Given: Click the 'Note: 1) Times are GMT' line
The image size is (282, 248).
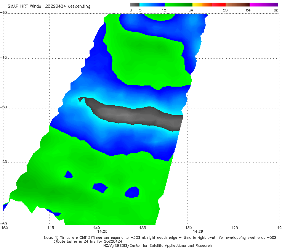Looking at the screenshot, I should pos(160,238).
